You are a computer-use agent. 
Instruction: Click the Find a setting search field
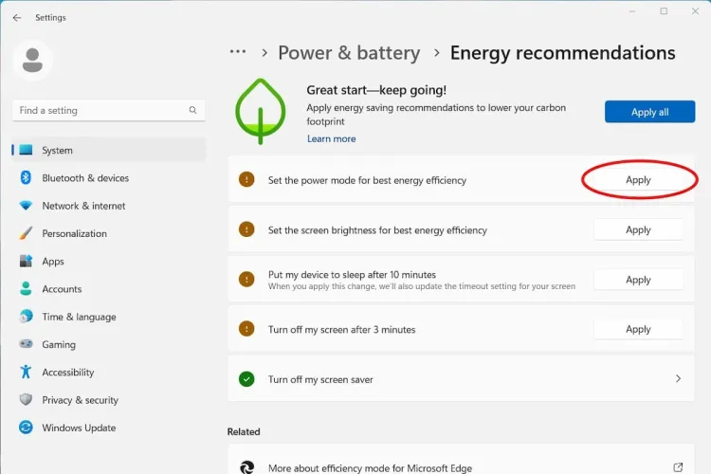pos(100,111)
